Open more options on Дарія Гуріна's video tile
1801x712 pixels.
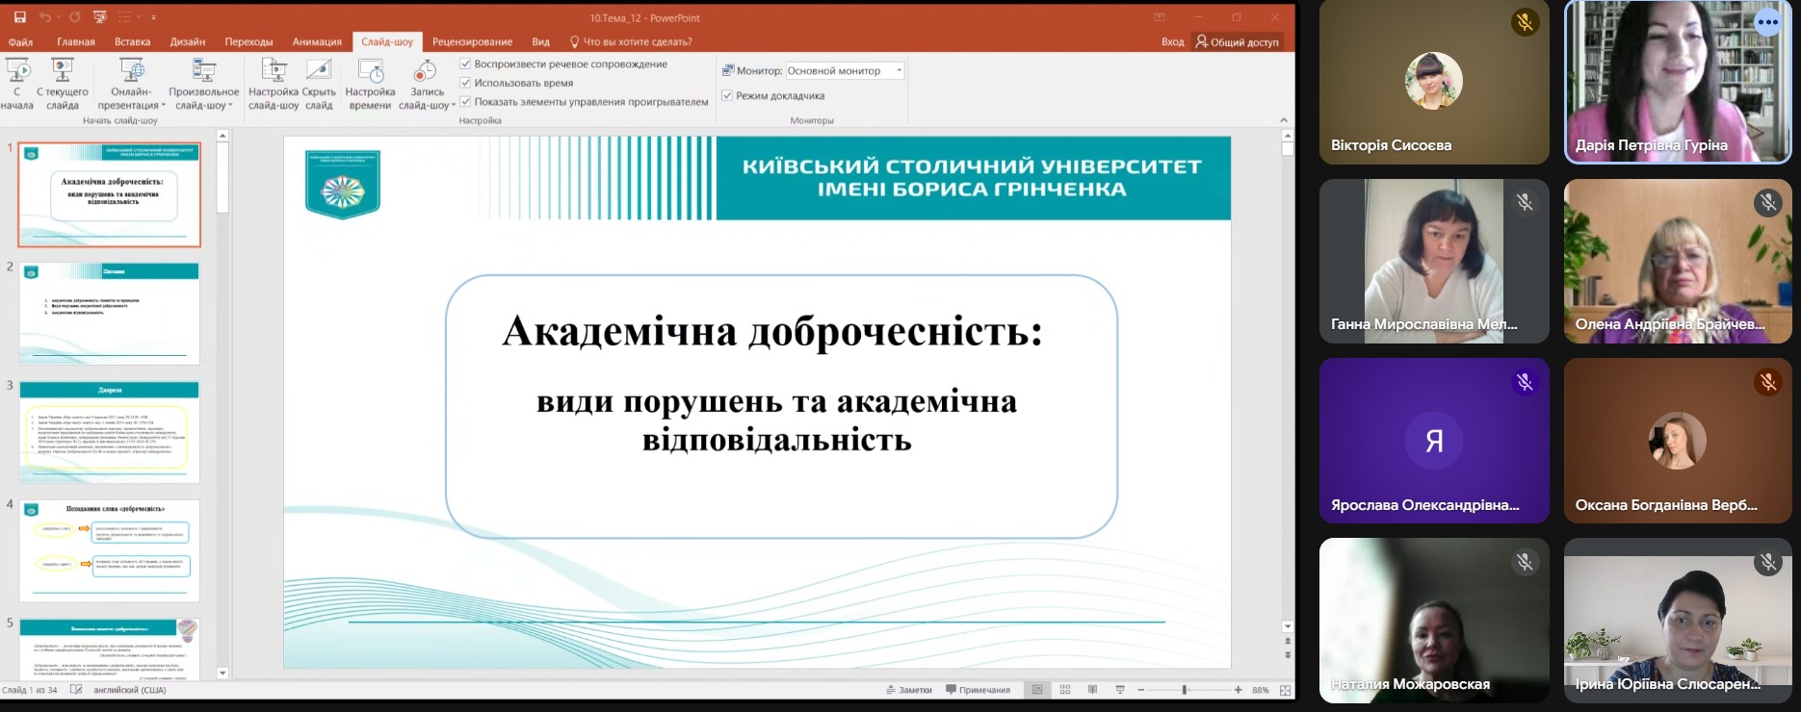tap(1767, 22)
